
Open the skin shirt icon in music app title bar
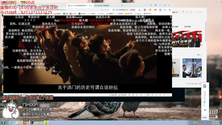(x=183, y=12)
